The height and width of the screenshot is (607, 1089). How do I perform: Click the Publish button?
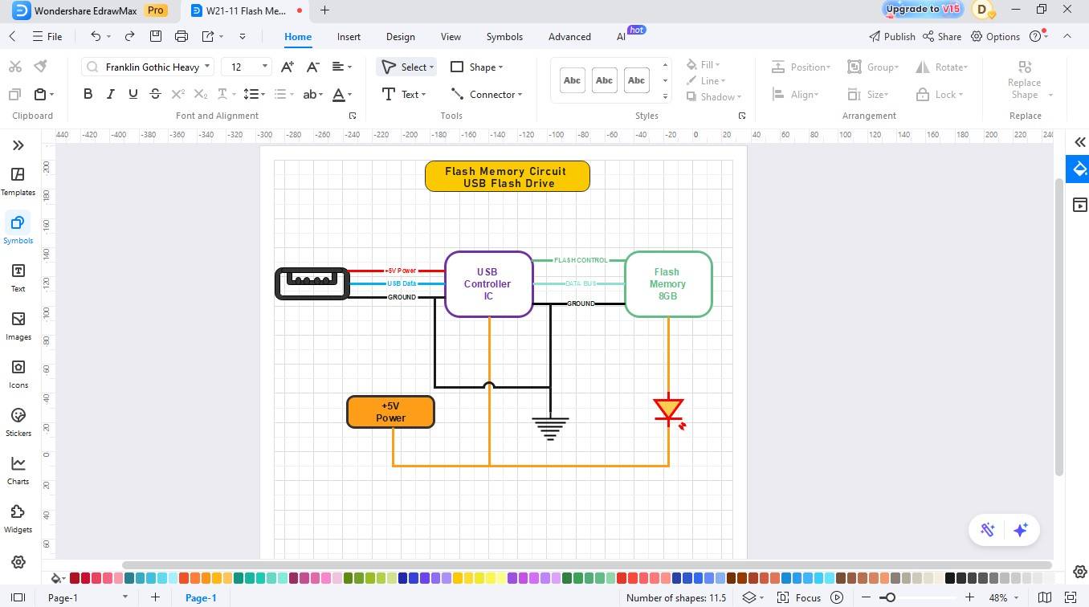pyautogui.click(x=893, y=36)
